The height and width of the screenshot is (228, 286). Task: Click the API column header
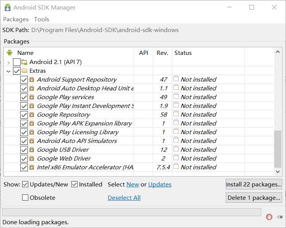point(144,53)
